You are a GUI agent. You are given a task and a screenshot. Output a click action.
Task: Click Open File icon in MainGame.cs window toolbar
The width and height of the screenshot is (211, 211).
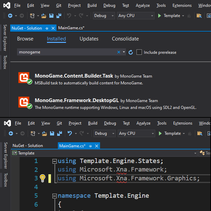44,133
